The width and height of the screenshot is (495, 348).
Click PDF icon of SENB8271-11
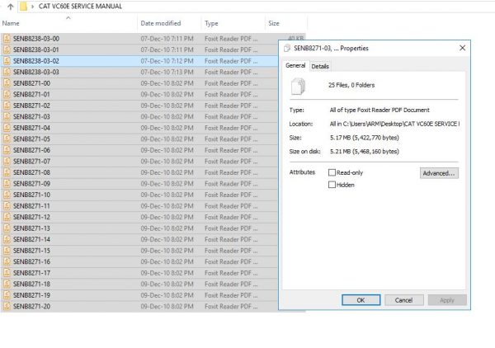(7, 205)
